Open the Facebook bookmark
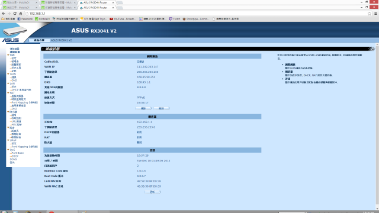The height and width of the screenshot is (213, 379). click(x=25, y=19)
